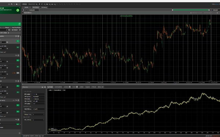Click the second header icon of the topmost cBot group
The image size is (220, 137).
point(18,36)
